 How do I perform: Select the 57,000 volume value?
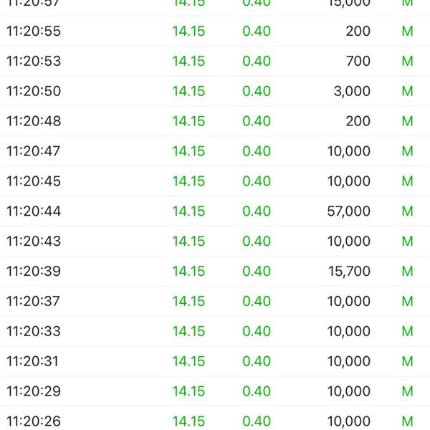349,211
